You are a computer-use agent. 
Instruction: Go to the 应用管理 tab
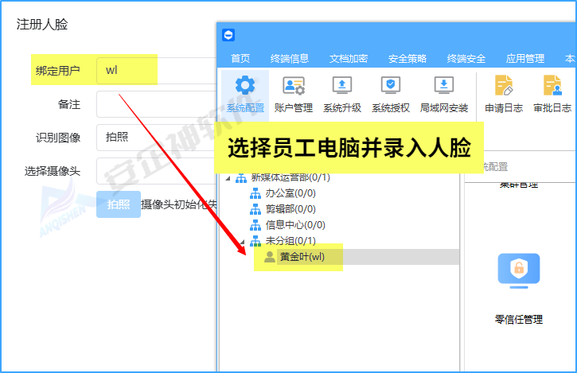(x=525, y=59)
